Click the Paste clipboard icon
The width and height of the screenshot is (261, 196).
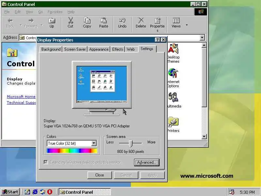pos(103,21)
